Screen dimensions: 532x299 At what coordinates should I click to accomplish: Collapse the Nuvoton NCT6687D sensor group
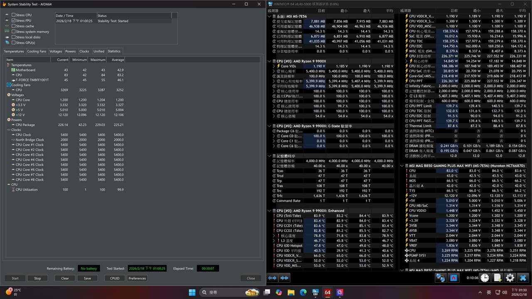[x=402, y=166]
